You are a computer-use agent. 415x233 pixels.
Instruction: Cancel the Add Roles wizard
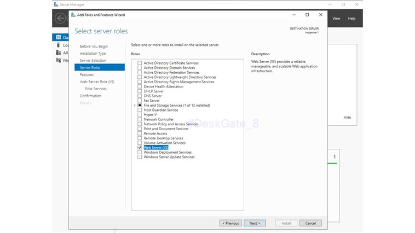(x=310, y=223)
